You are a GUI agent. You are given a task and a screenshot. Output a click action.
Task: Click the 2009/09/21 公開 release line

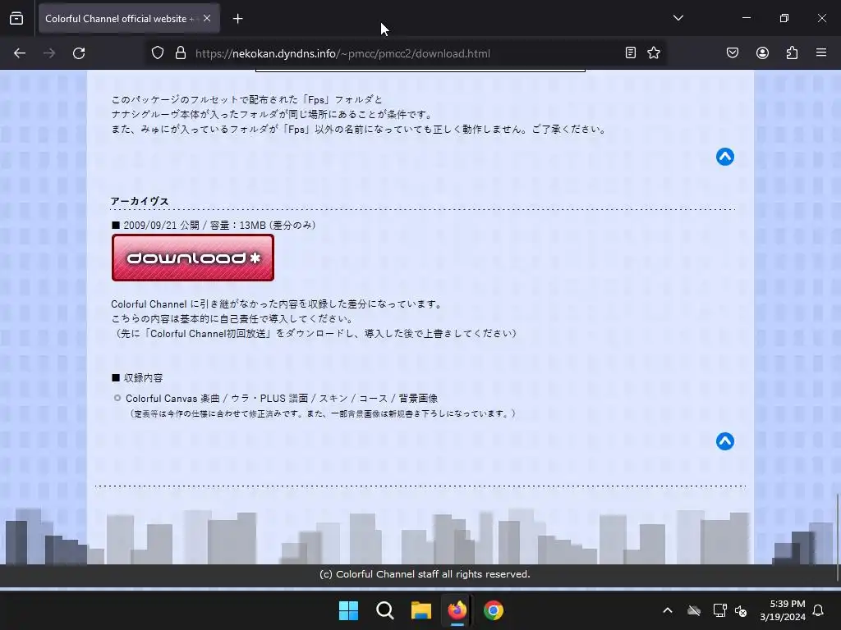214,225
